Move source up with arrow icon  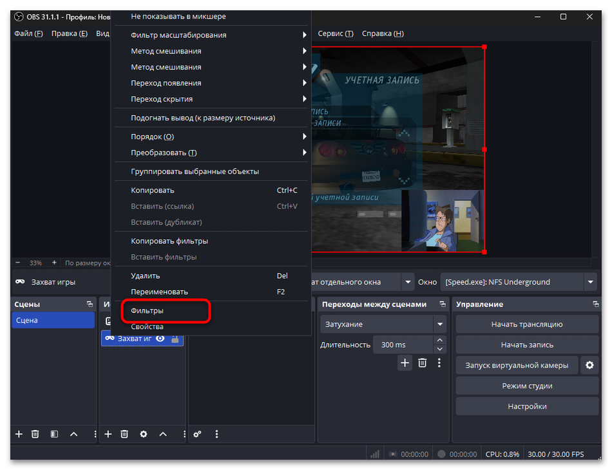tap(163, 434)
